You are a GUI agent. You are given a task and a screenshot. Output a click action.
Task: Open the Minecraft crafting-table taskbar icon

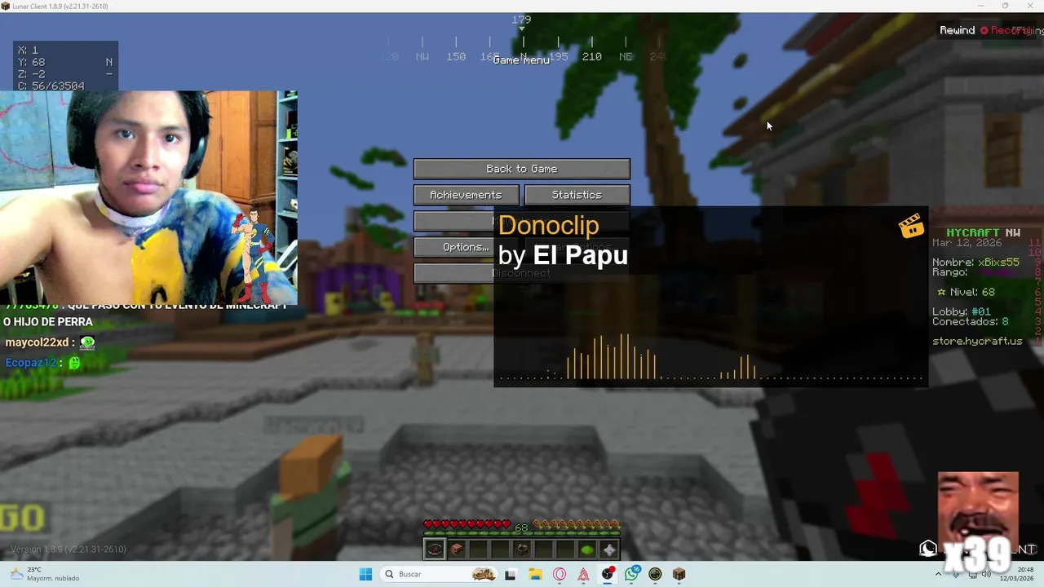click(x=679, y=574)
